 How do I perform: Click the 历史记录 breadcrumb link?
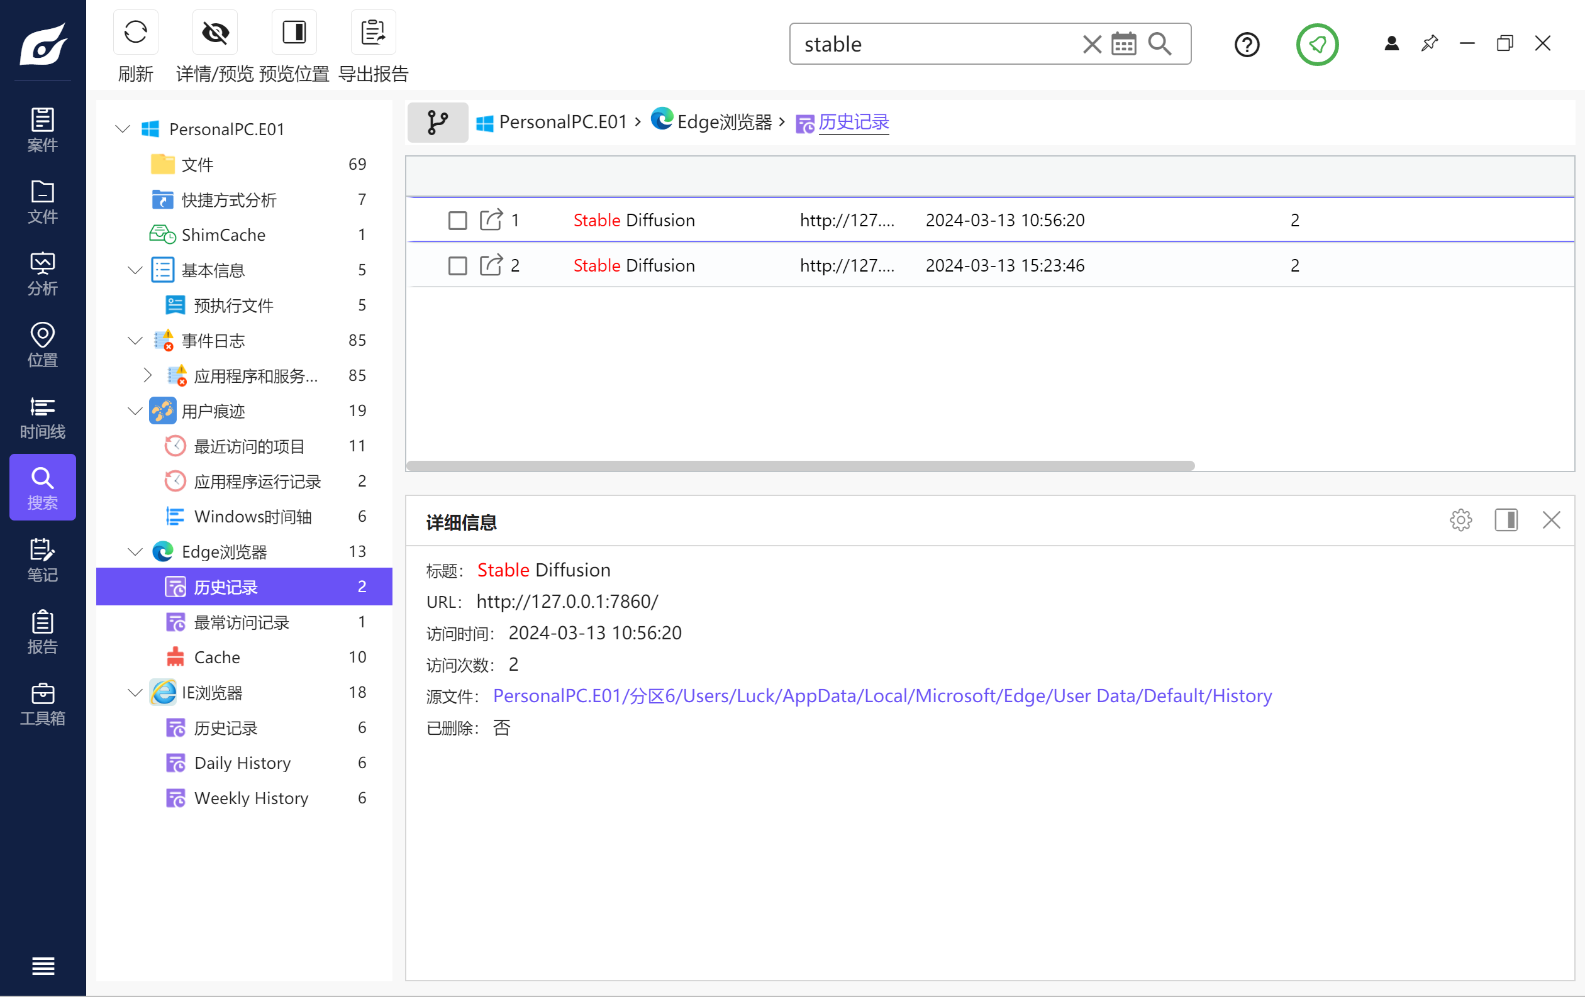point(854,123)
